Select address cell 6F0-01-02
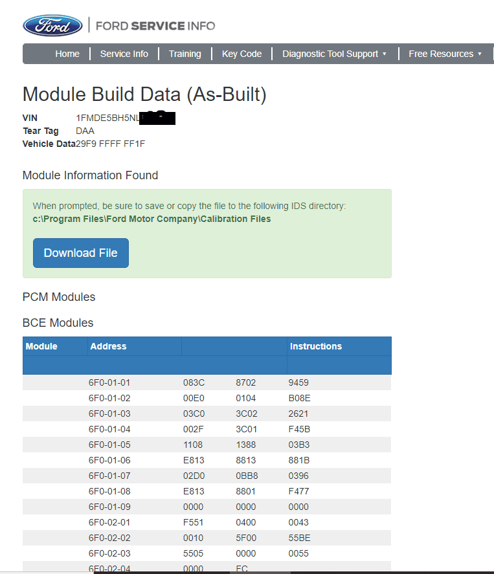494x574 pixels. pos(109,398)
